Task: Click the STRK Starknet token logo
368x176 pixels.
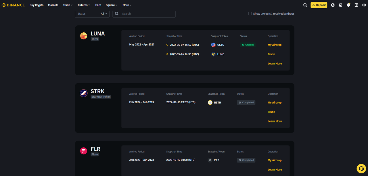Action: 84,93
